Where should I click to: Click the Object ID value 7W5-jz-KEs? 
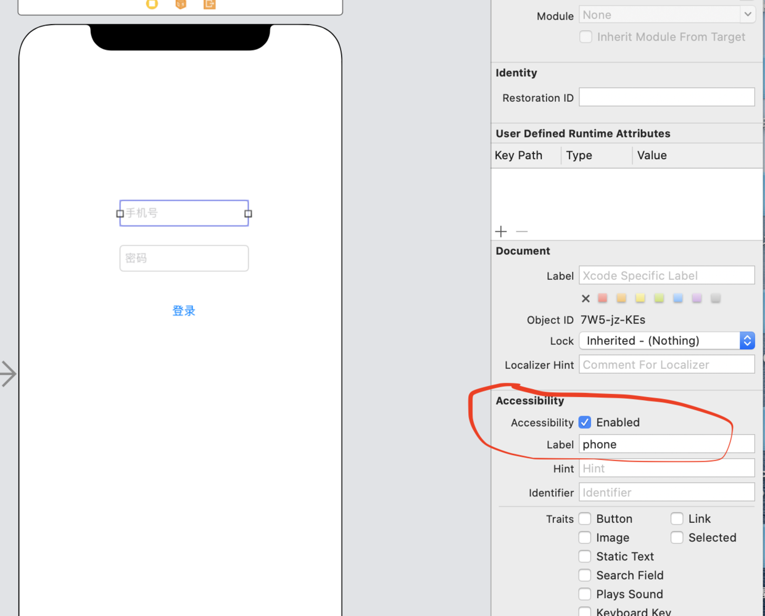[x=613, y=320]
